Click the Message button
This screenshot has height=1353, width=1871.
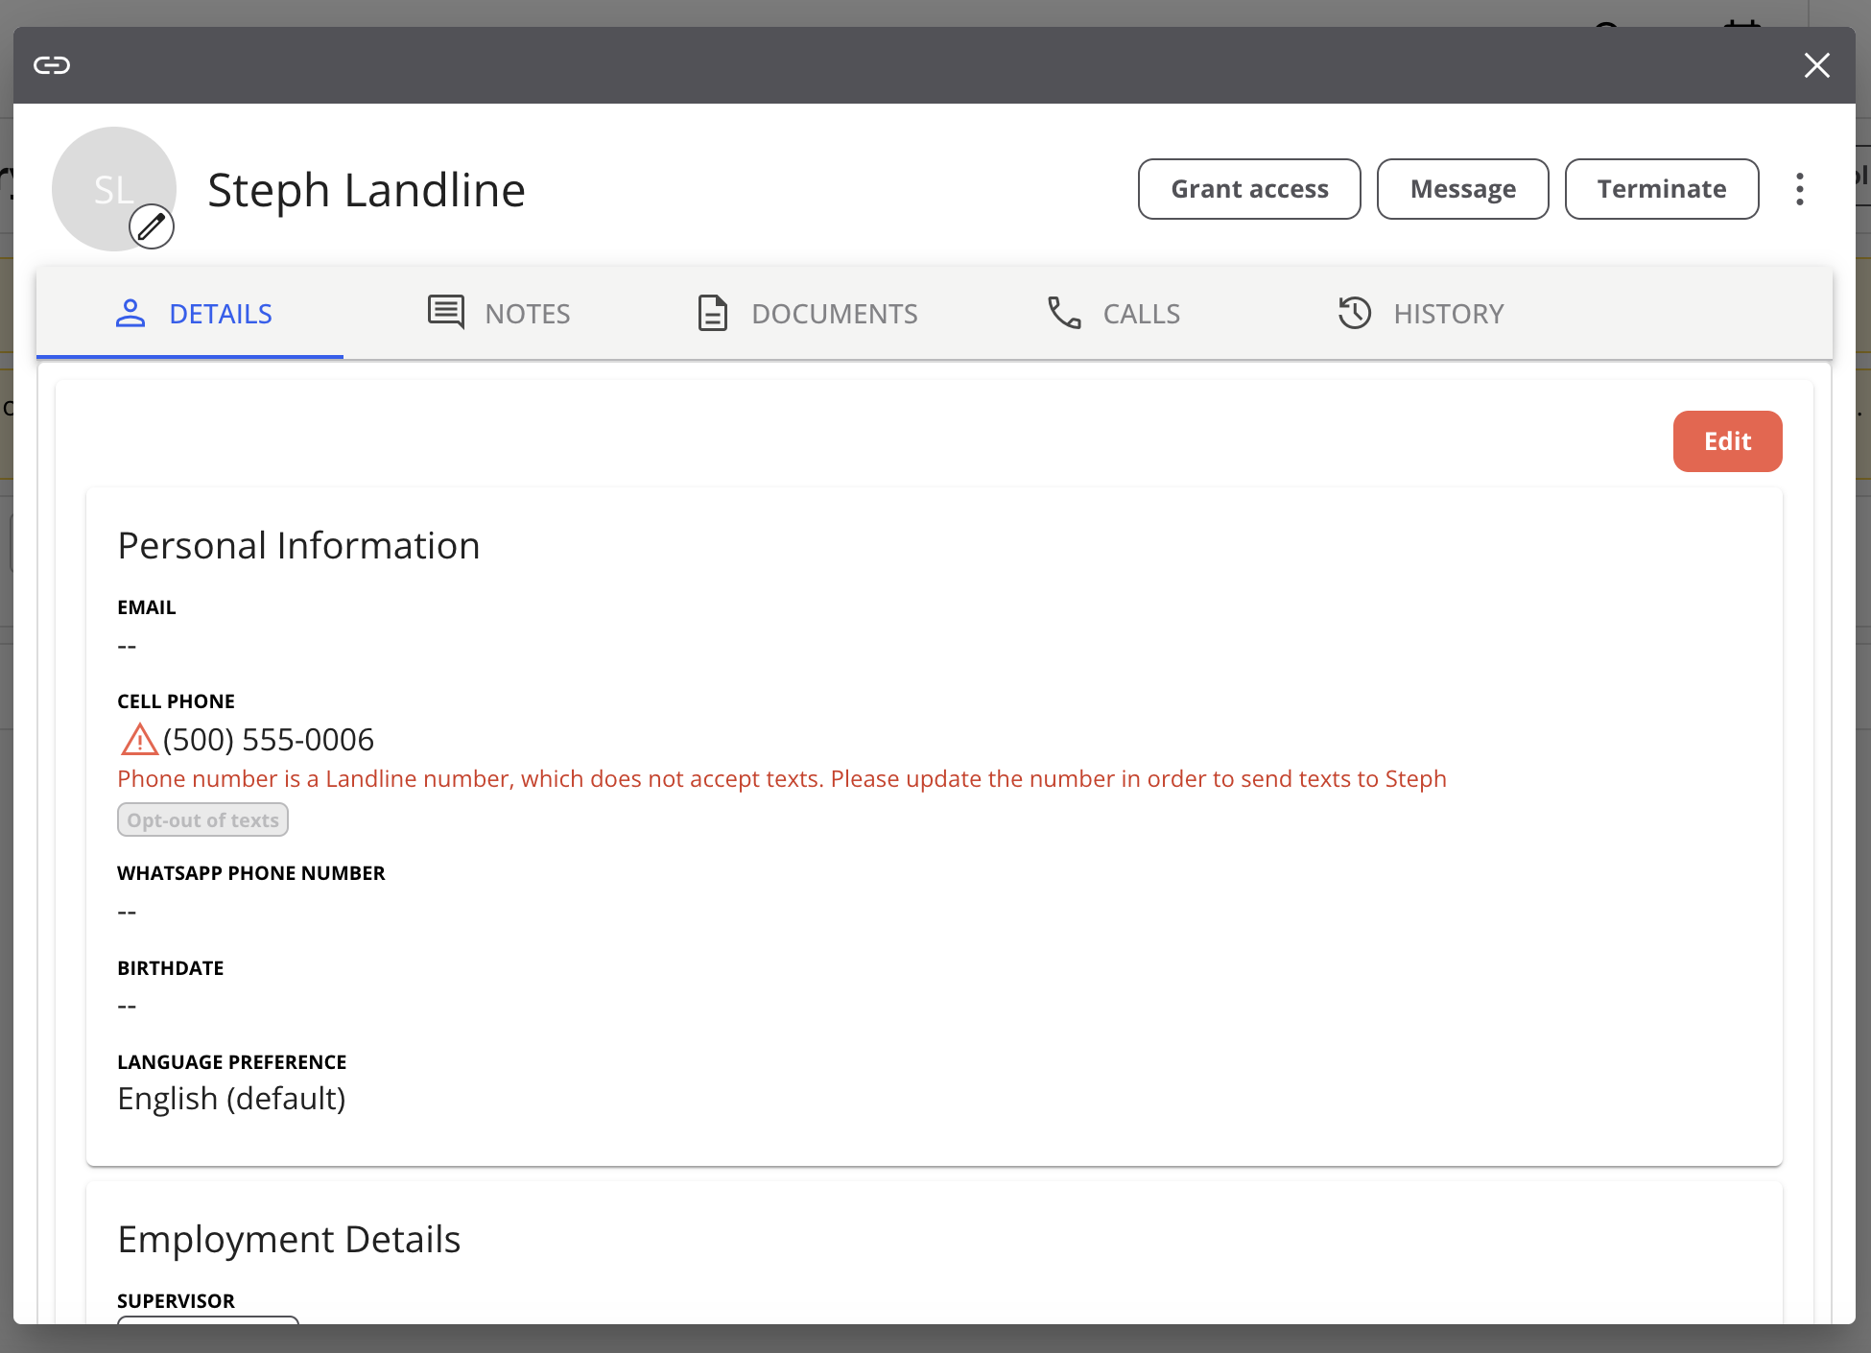[1462, 189]
